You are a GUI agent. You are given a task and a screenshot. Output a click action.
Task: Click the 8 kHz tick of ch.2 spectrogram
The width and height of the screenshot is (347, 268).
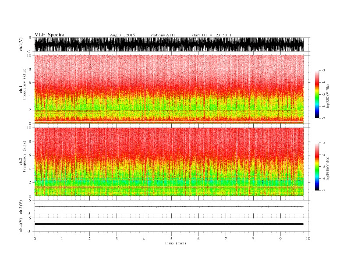30,141
